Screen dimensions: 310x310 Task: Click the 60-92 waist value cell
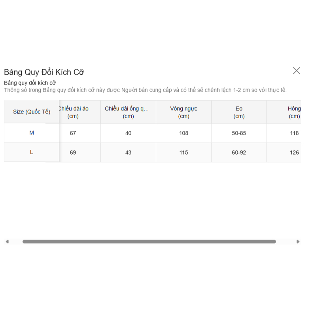(x=239, y=153)
